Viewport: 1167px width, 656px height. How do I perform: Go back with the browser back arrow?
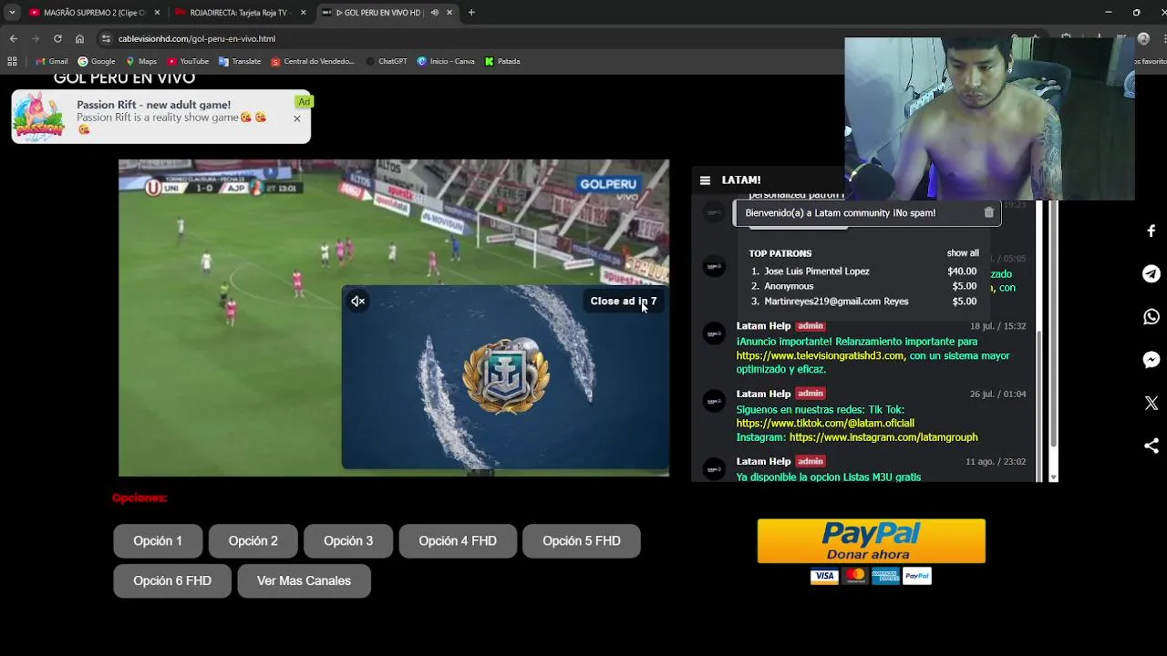13,38
